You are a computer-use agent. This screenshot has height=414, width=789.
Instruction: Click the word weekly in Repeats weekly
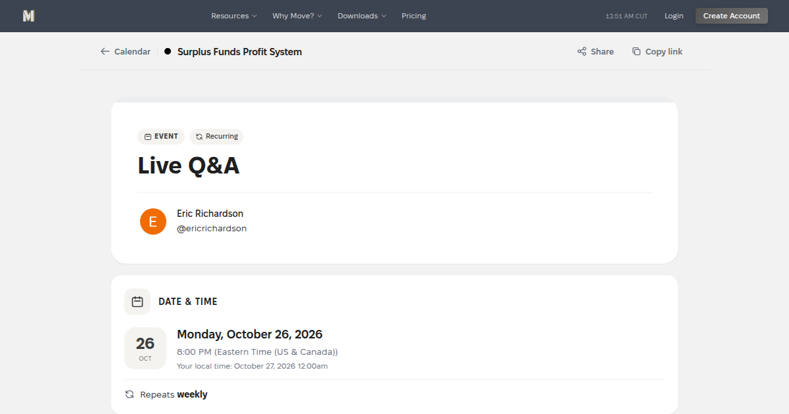192,394
